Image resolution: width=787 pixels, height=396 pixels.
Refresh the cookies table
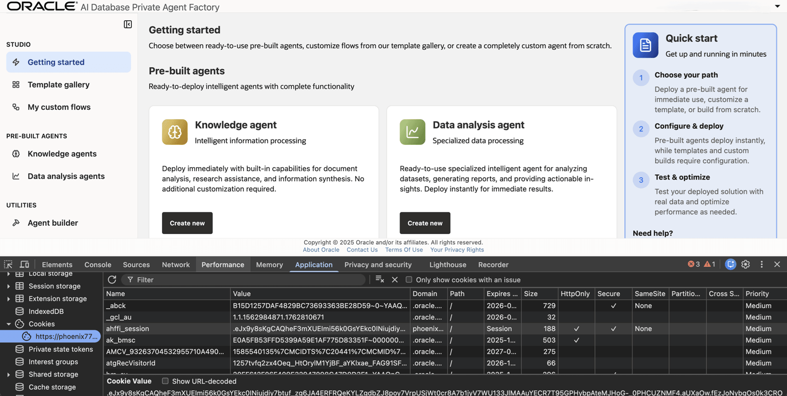coord(112,280)
